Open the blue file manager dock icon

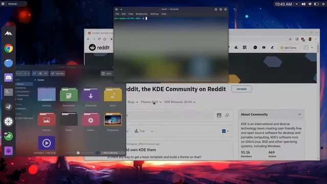pos(8,63)
